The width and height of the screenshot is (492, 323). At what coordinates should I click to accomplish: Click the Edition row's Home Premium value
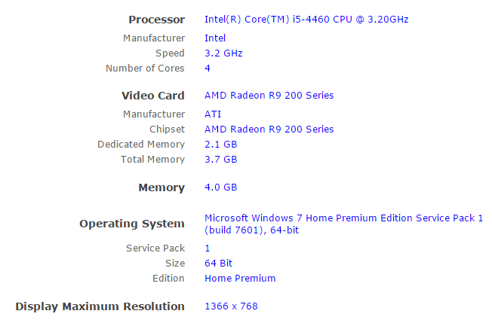240,279
